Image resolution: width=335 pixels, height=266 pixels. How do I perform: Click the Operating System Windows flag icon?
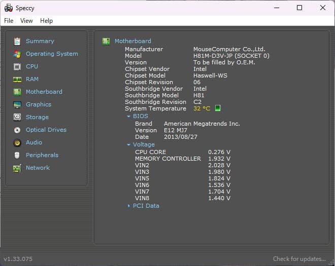17,54
